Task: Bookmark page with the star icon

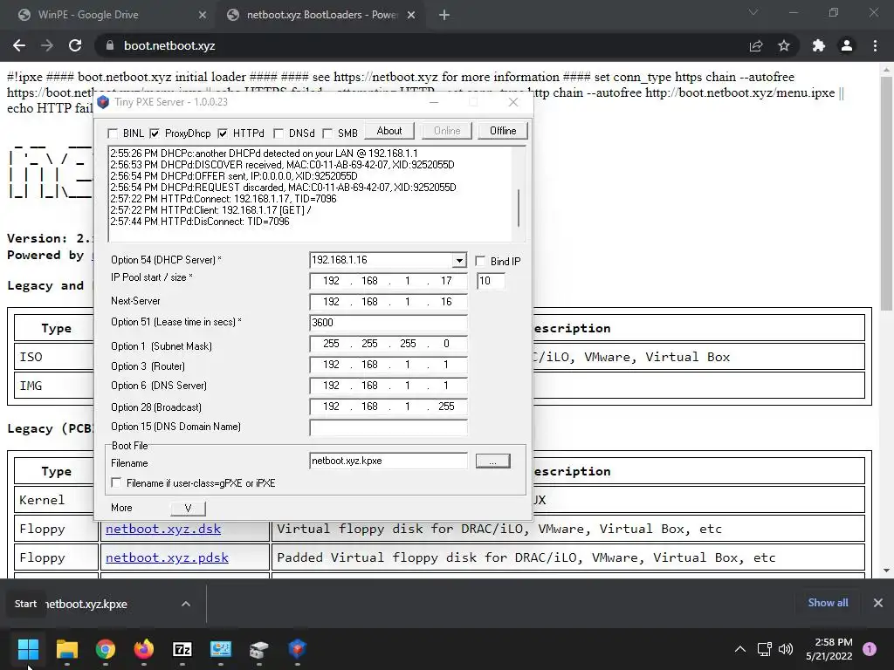Action: coord(784,45)
